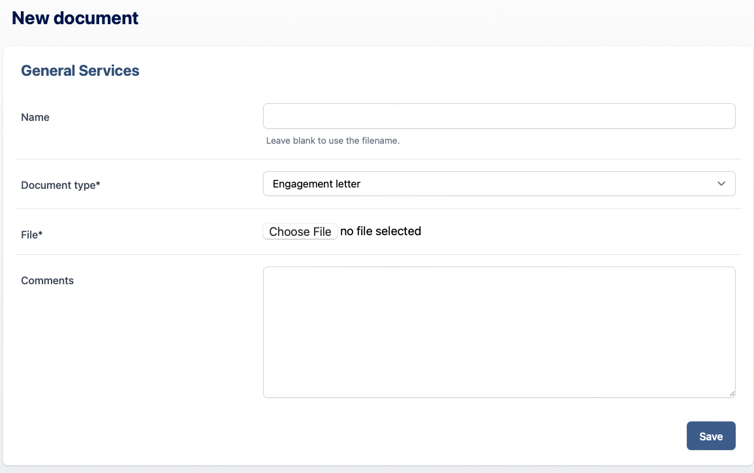Viewport: 754px width, 473px height.
Task: Focus the Comments text area
Action: click(x=499, y=333)
